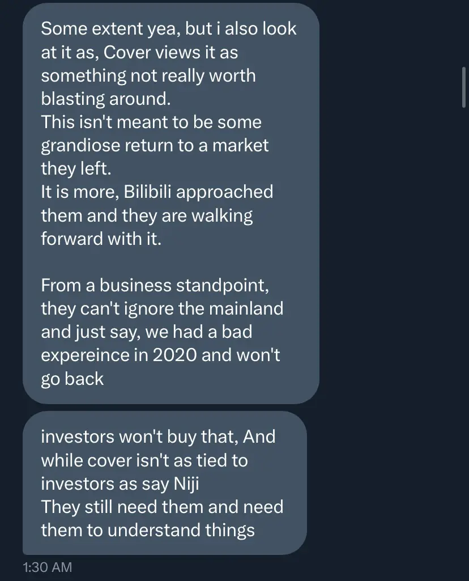The image size is (469, 581).
Task: Select the first message bubble starting 'Some extent yea'
Action: [x=171, y=203]
